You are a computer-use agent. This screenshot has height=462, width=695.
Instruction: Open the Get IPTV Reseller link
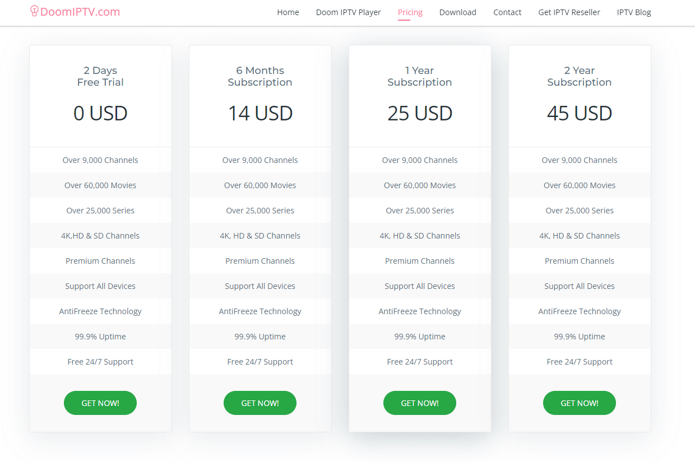[x=569, y=12]
